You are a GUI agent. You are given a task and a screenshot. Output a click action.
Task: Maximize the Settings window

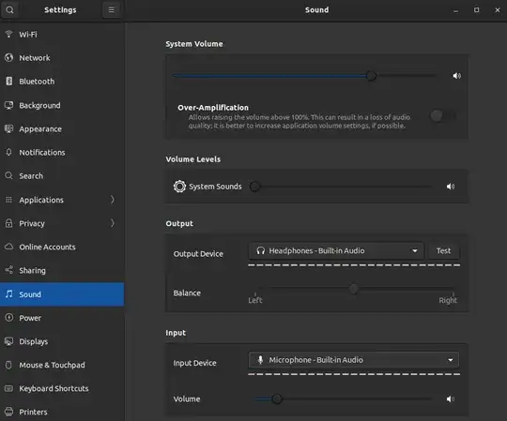(x=476, y=10)
